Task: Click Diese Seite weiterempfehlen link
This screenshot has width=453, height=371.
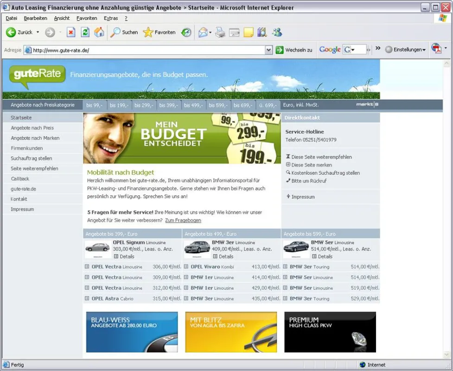Action: coord(321,157)
